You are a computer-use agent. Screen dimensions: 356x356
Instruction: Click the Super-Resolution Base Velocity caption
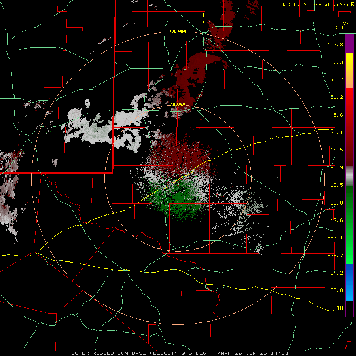click(x=180, y=353)
